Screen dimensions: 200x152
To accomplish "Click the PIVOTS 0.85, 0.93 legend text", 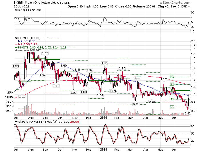I will click(x=42, y=48).
